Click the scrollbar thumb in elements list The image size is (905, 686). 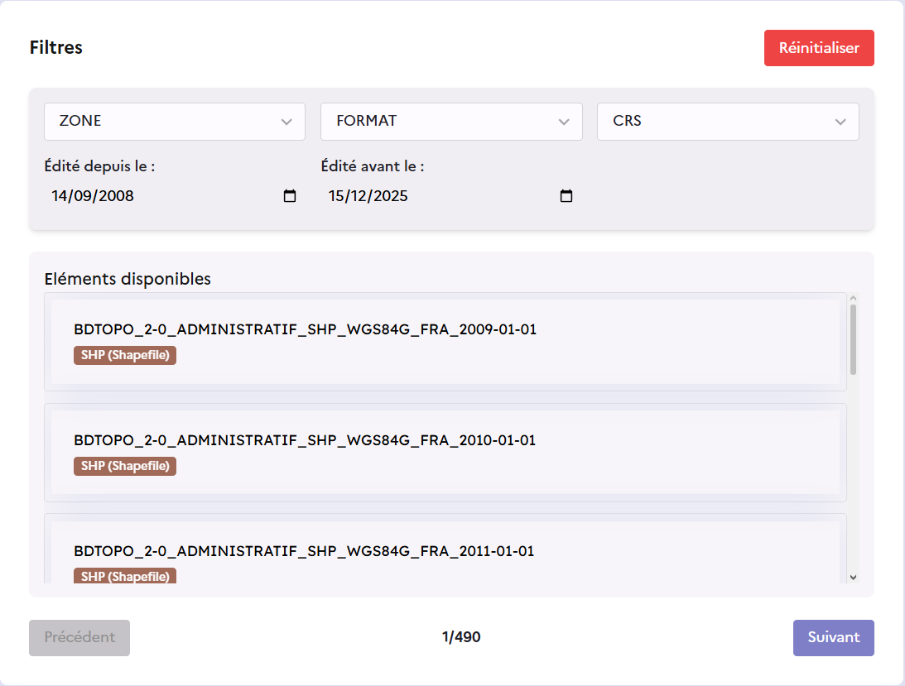coord(853,339)
